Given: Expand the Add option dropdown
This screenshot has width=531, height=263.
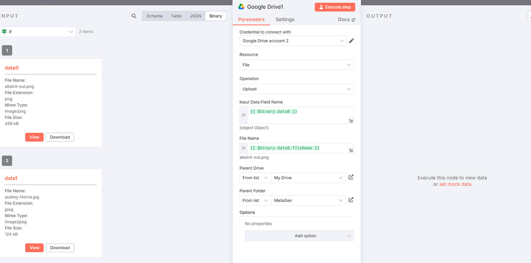Looking at the screenshot, I should point(299,236).
